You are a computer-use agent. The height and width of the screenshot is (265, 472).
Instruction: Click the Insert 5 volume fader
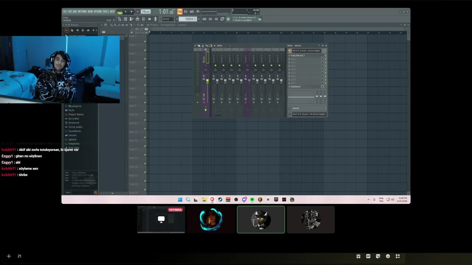tap(249, 81)
